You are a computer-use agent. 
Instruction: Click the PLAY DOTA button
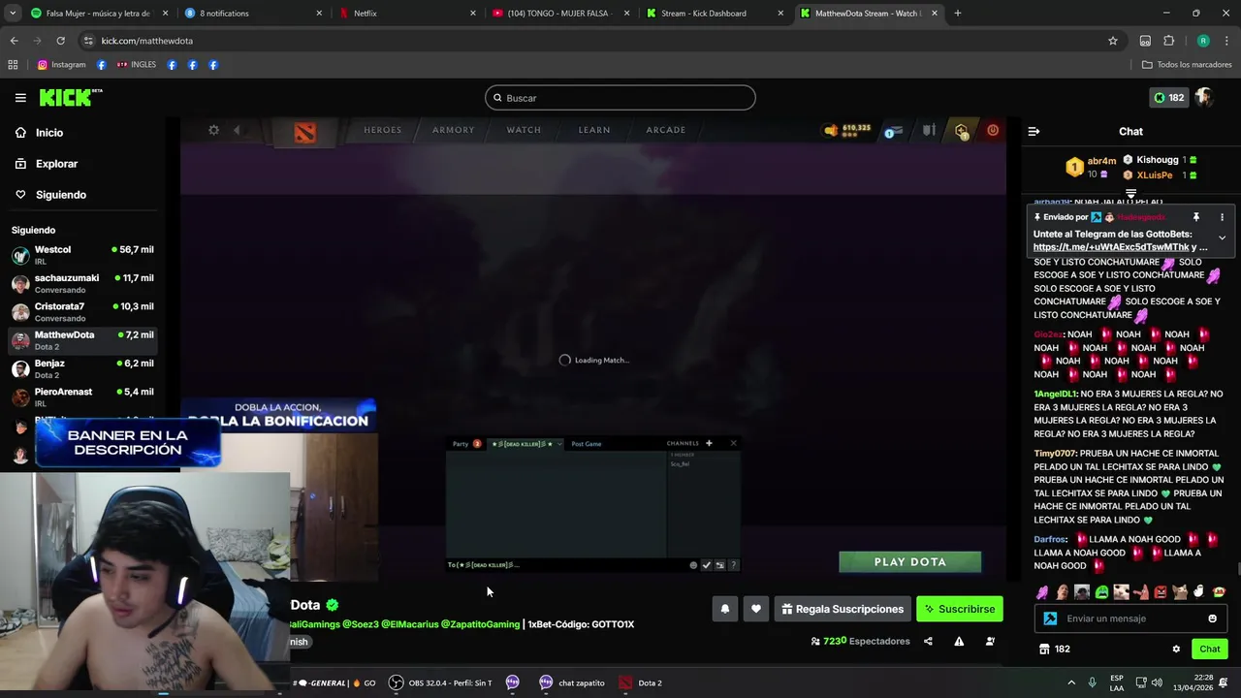click(909, 562)
